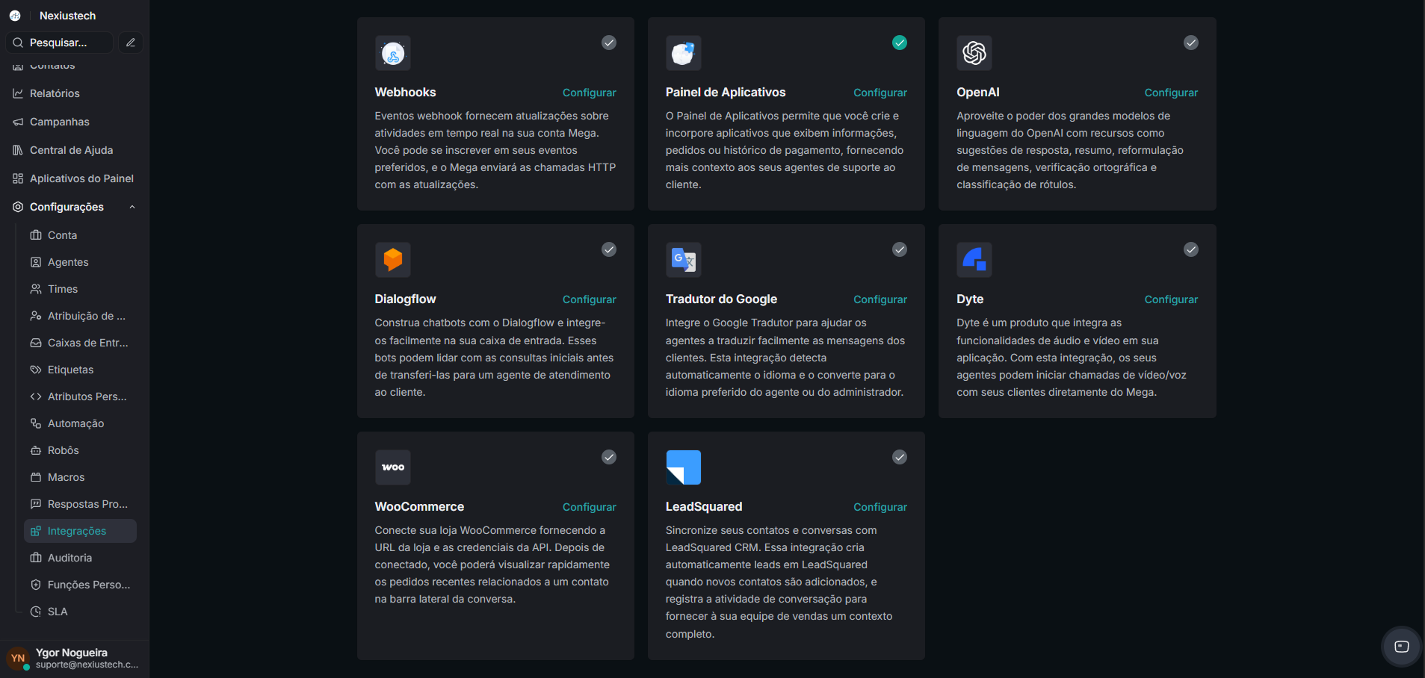Click the Dyte integration icon
This screenshot has height=678, width=1425.
(974, 259)
